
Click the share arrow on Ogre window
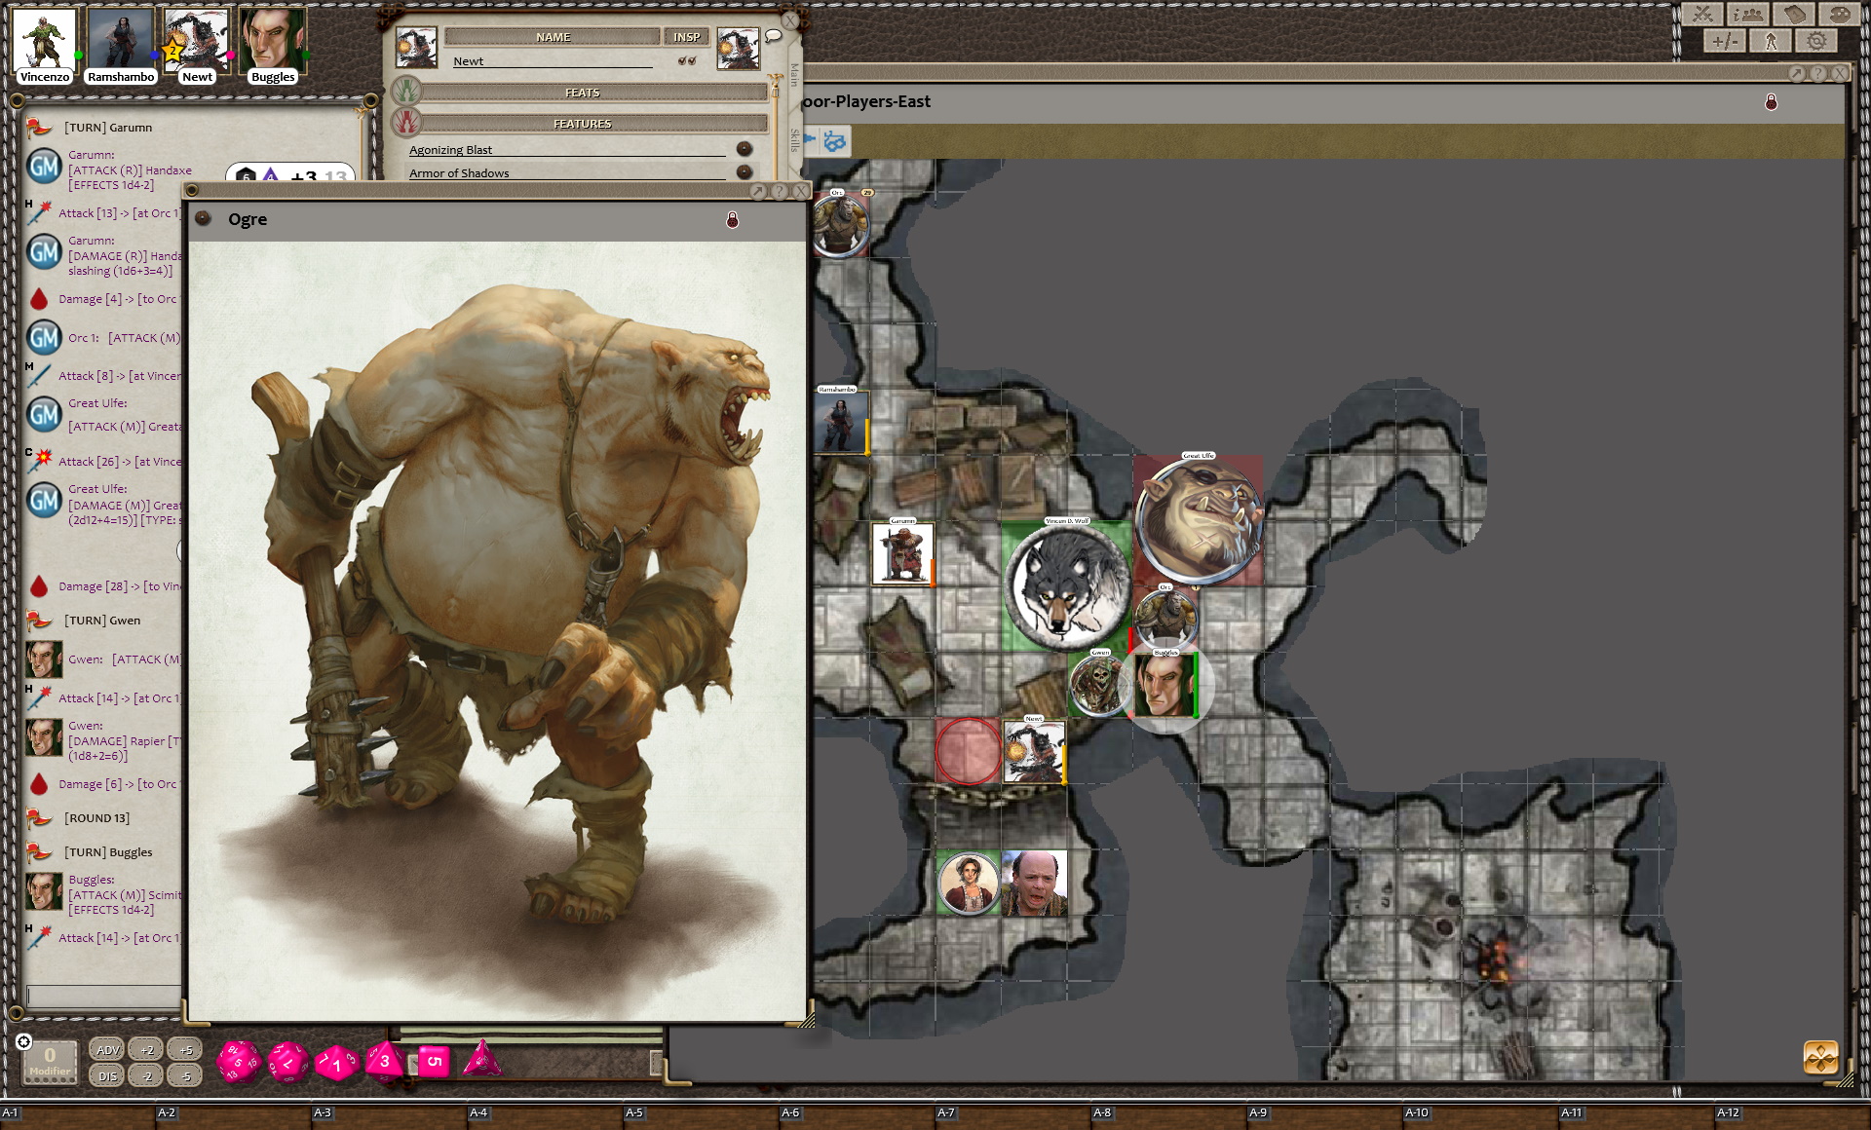pos(757,191)
